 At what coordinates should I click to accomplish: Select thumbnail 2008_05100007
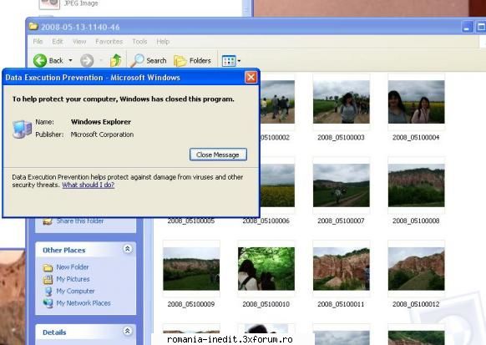tap(342, 185)
